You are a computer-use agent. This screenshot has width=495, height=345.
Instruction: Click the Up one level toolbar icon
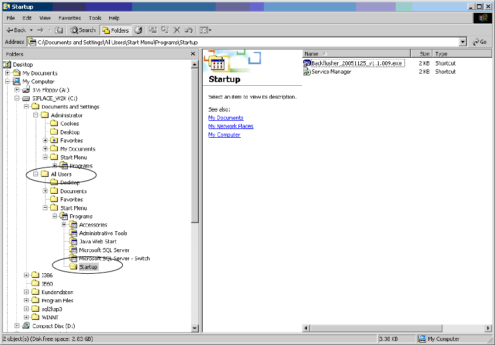pos(58,30)
